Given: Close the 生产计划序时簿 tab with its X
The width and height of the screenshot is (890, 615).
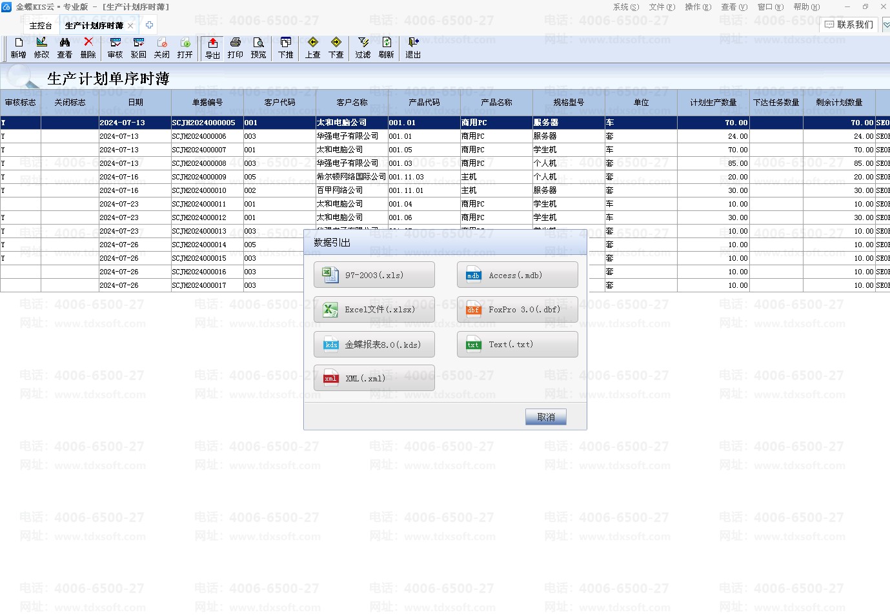Looking at the screenshot, I should 130,26.
